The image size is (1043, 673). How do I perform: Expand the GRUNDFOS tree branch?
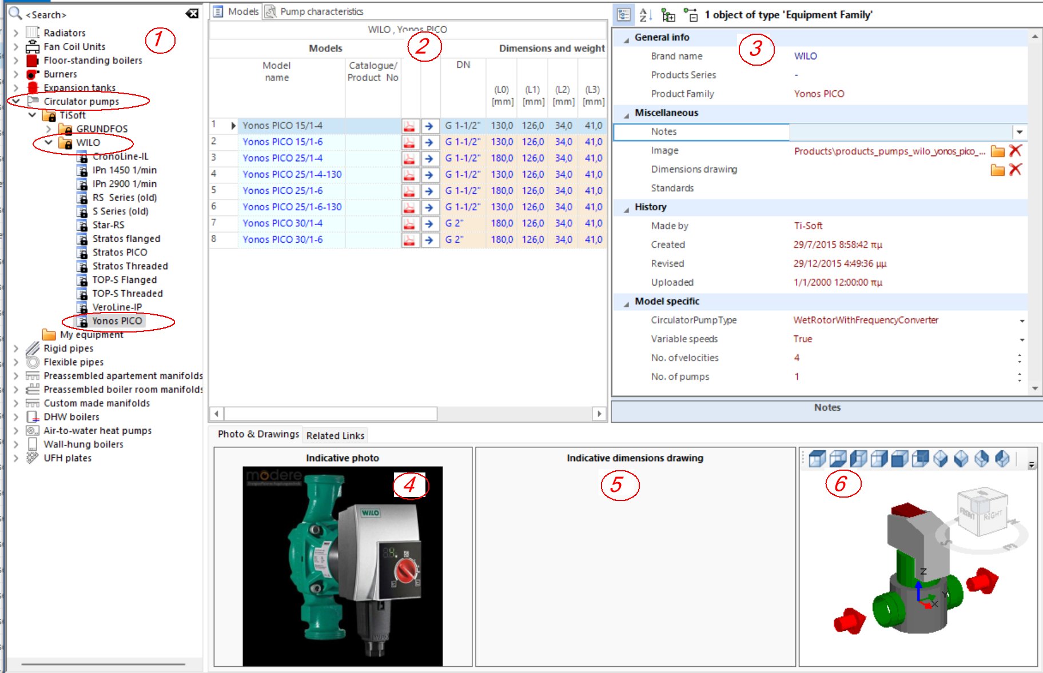coord(49,129)
